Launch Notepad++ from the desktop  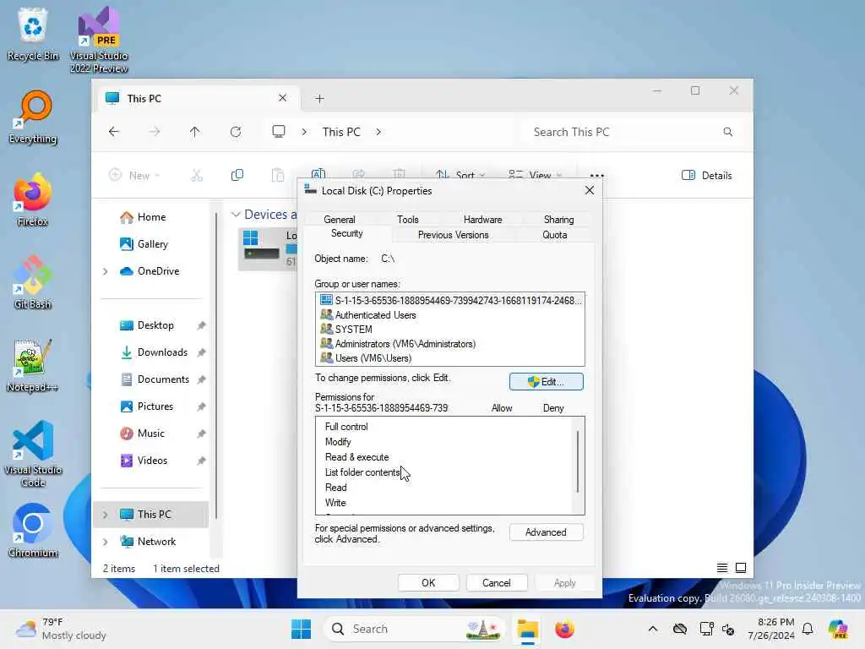click(33, 365)
